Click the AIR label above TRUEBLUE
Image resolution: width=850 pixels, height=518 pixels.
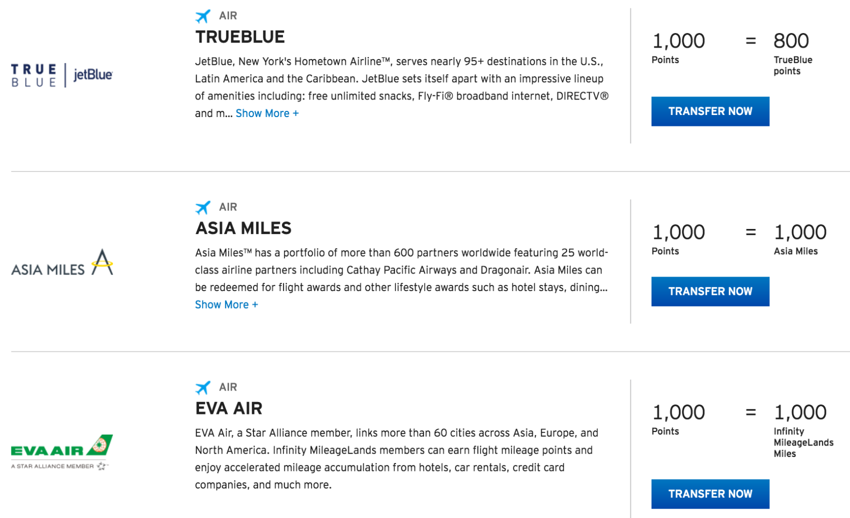pos(227,16)
